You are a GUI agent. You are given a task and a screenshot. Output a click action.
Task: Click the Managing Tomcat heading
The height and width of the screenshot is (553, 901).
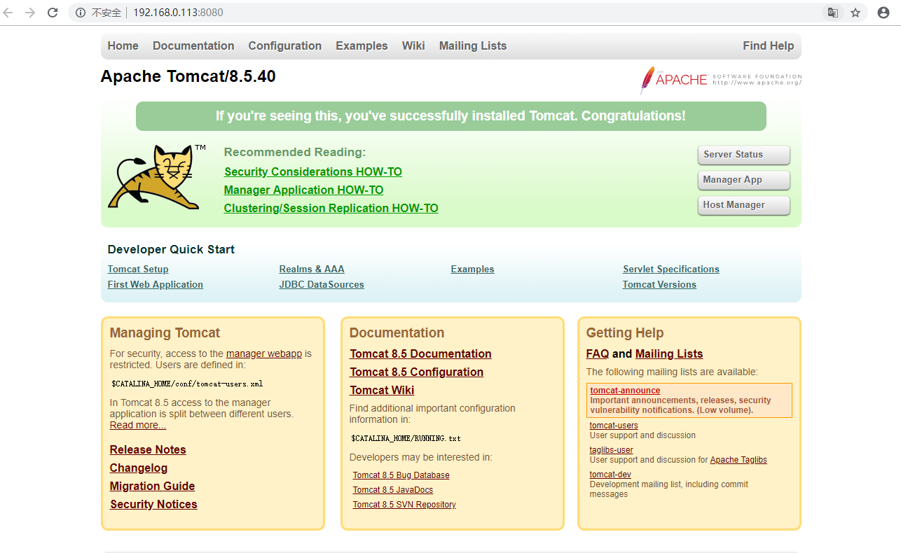pyautogui.click(x=165, y=333)
